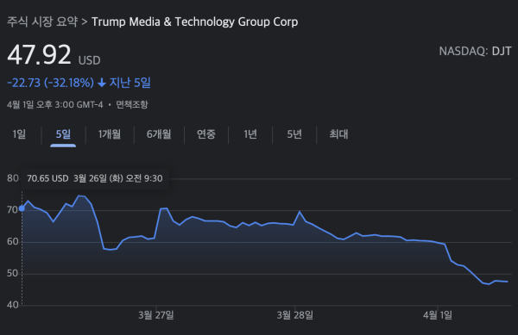The width and height of the screenshot is (518, 335).
Task: Click the blue data point marker on chart
Action: click(x=22, y=208)
